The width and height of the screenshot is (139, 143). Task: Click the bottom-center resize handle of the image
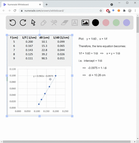40,116
